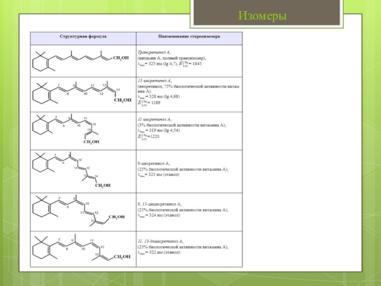Click the value 1845 in first row
Viewport: 381px width, 286px height.
tap(197, 64)
